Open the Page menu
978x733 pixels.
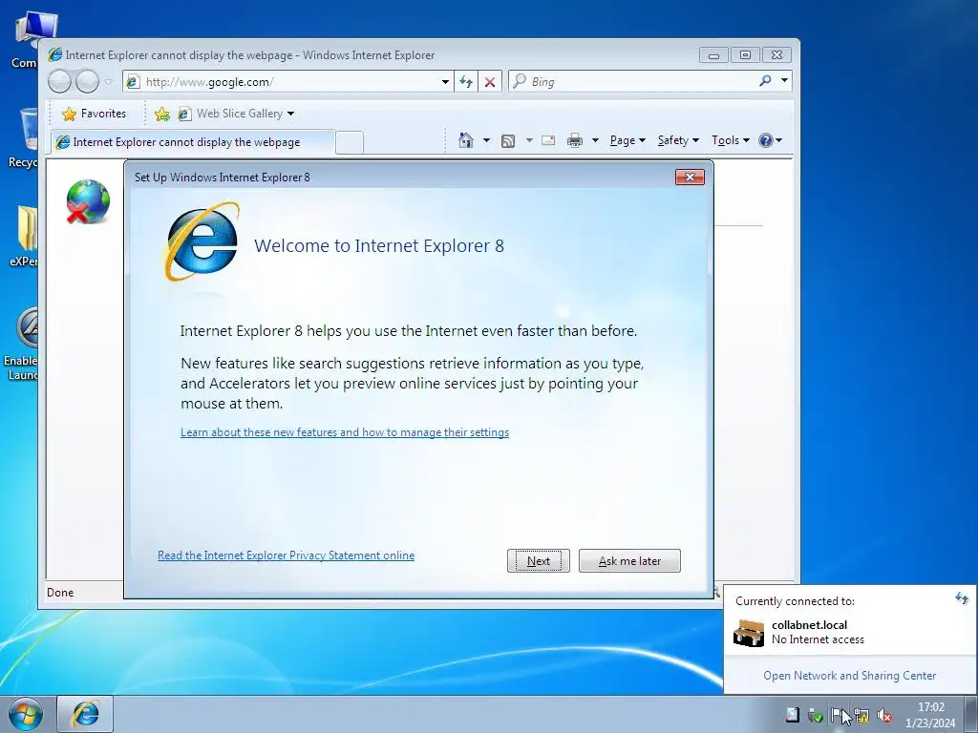[627, 140]
